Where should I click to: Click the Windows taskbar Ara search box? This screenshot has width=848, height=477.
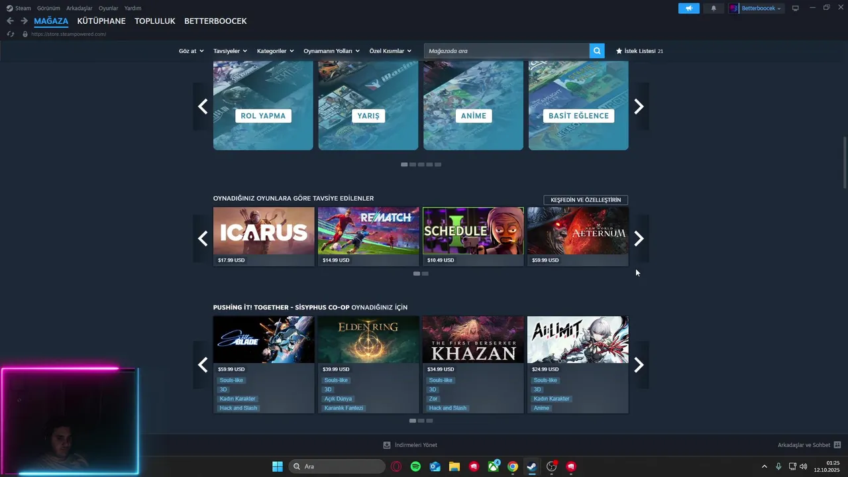coord(337,466)
